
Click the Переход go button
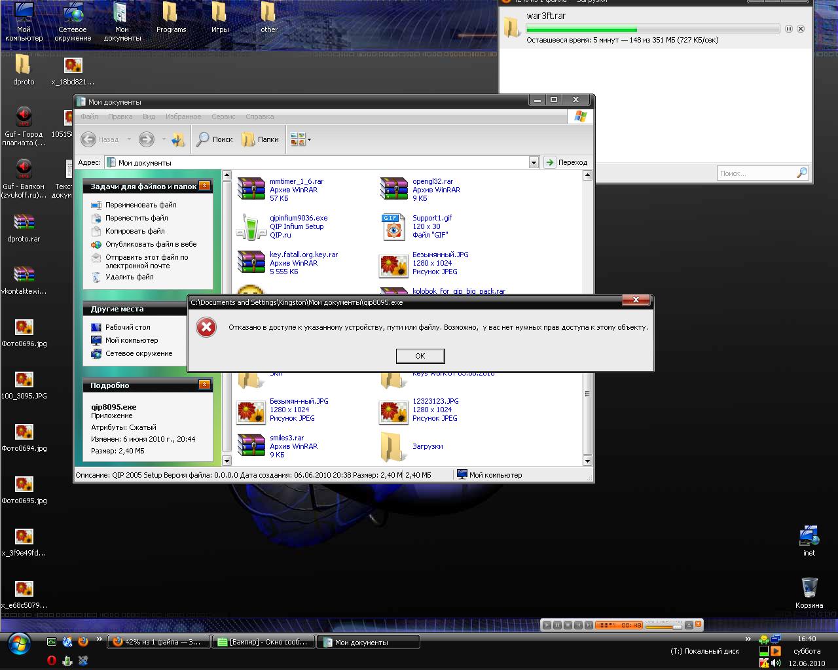(x=566, y=162)
